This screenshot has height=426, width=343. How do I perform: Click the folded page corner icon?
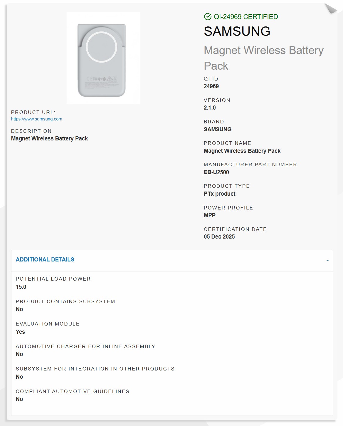coord(331,9)
